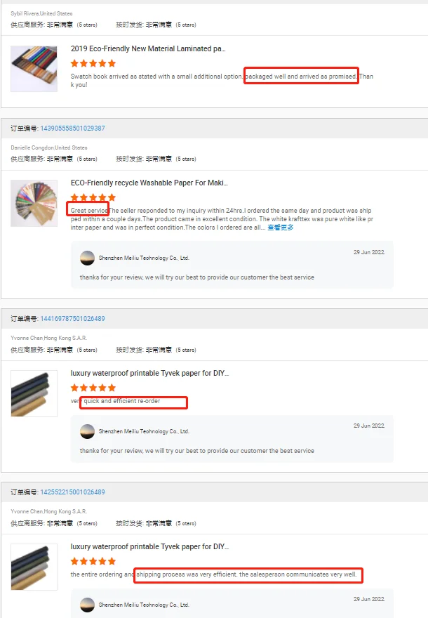Click the washable paper color fan thumbnail
The height and width of the screenshot is (618, 428).
point(34,203)
